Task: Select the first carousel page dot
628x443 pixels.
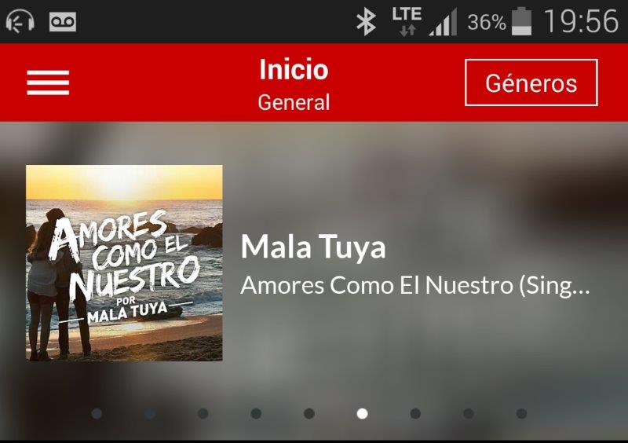Action: [x=97, y=413]
